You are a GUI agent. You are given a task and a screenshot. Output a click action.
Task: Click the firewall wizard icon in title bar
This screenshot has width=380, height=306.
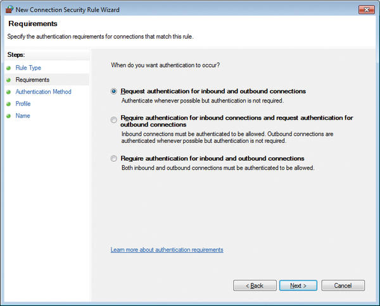tap(9, 9)
